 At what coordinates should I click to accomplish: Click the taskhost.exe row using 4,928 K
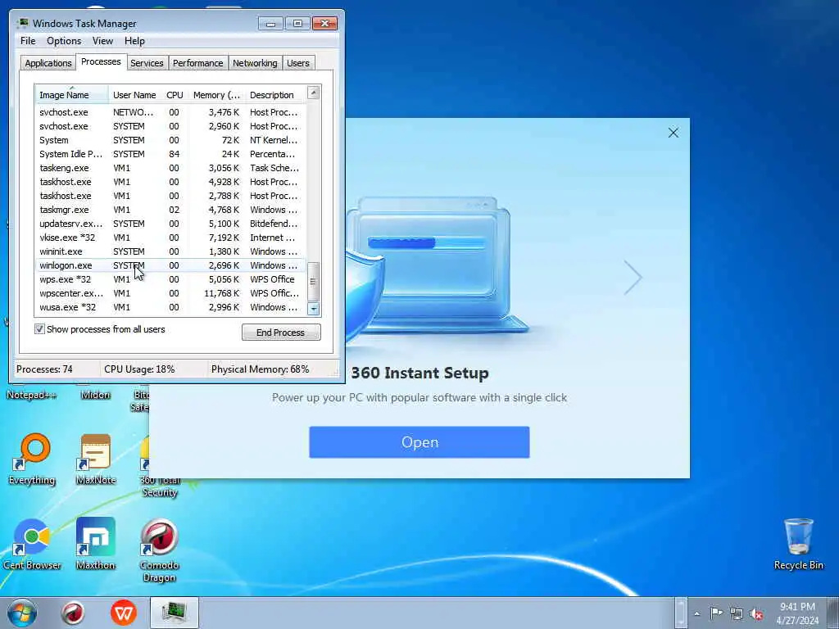tap(170, 182)
